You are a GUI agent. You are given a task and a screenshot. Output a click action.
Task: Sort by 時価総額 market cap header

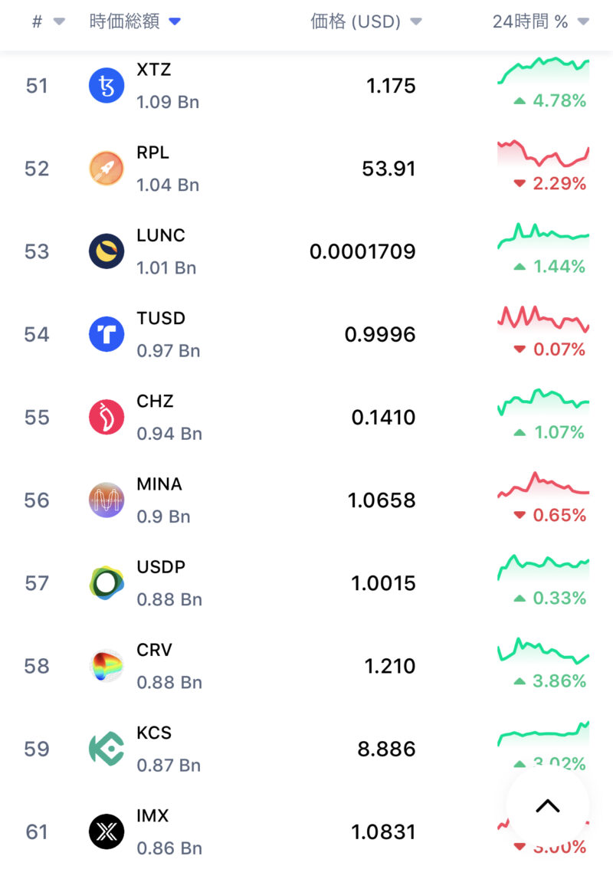[135, 22]
